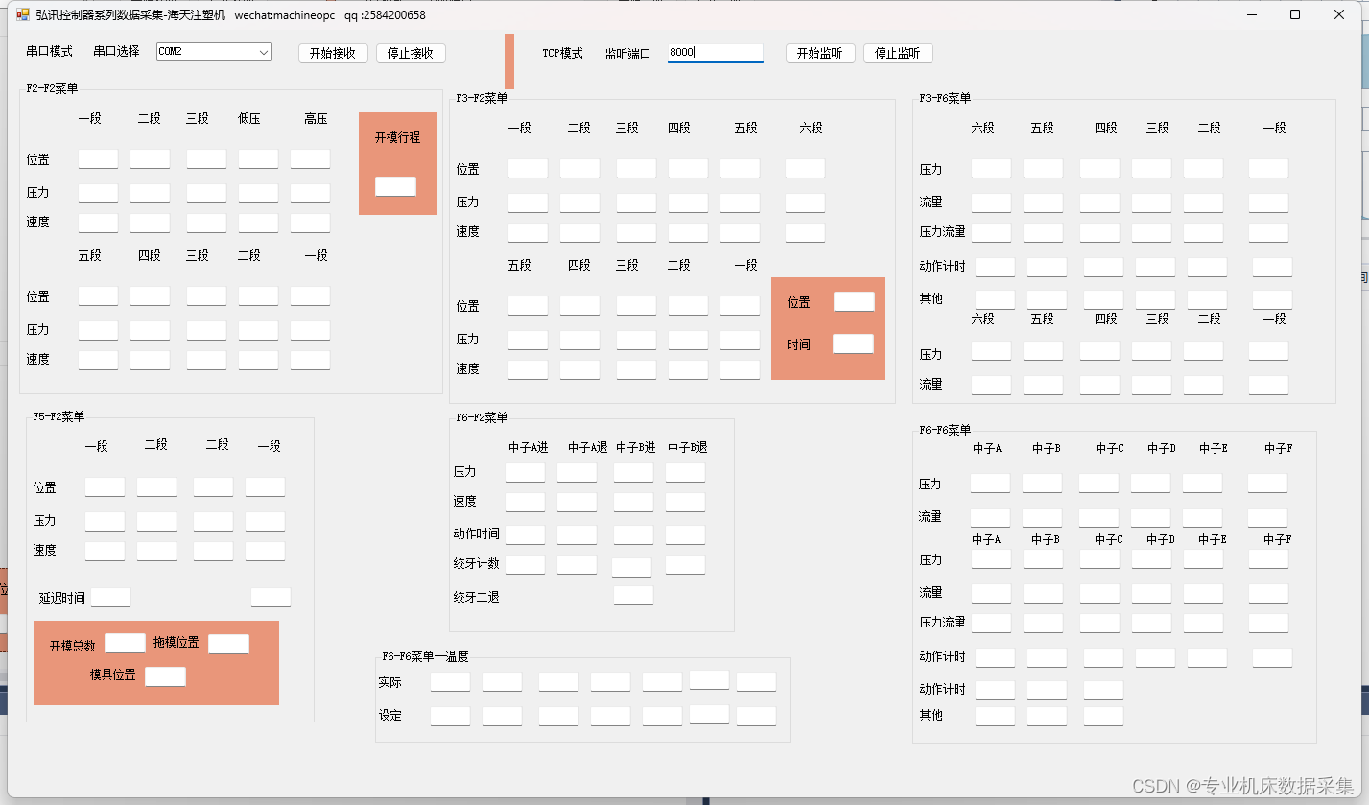Click F5-F2 field right of 延迟时间 row
This screenshot has height=805, width=1369.
(x=271, y=597)
